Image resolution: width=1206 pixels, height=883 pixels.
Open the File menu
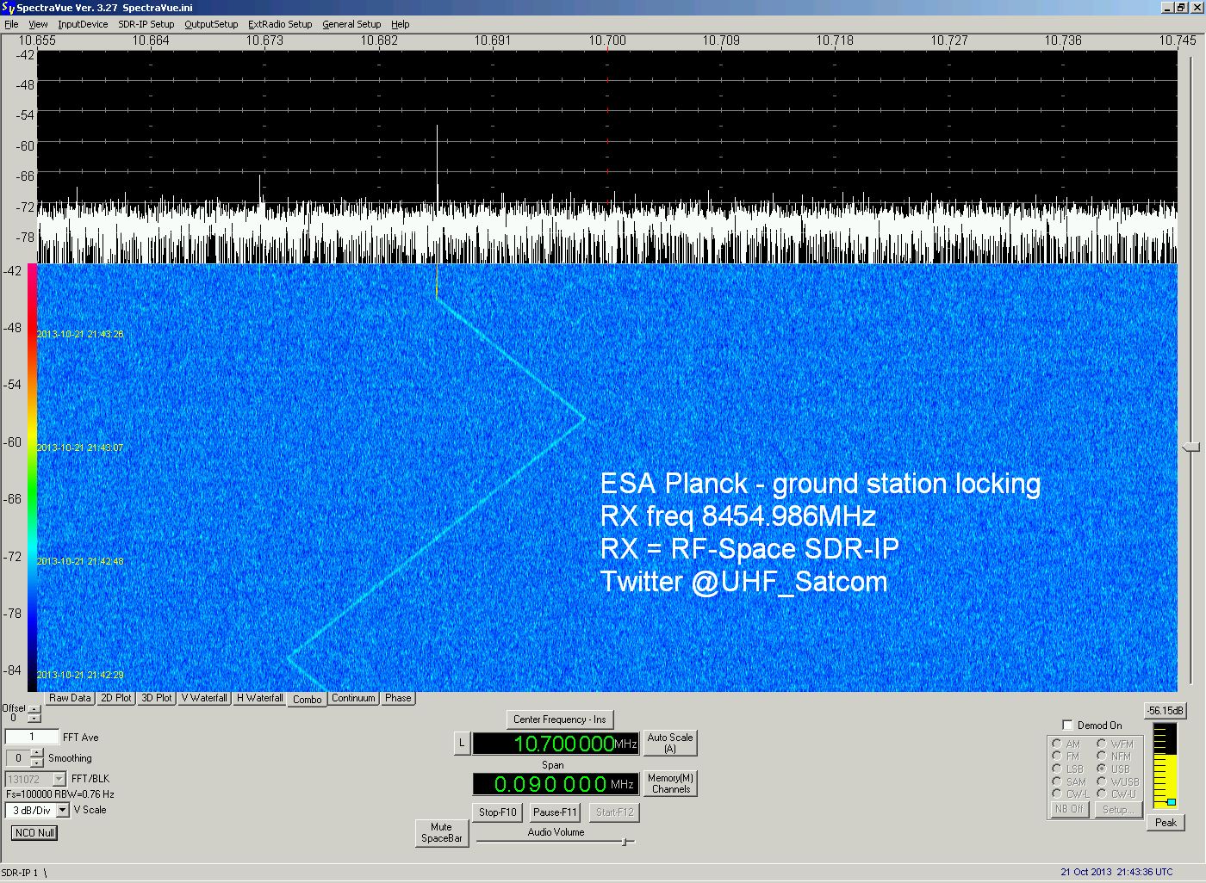(11, 24)
